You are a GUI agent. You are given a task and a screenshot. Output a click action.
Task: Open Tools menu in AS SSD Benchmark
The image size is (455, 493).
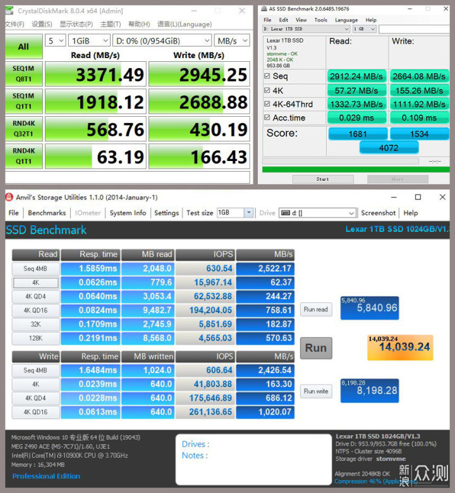tap(320, 20)
